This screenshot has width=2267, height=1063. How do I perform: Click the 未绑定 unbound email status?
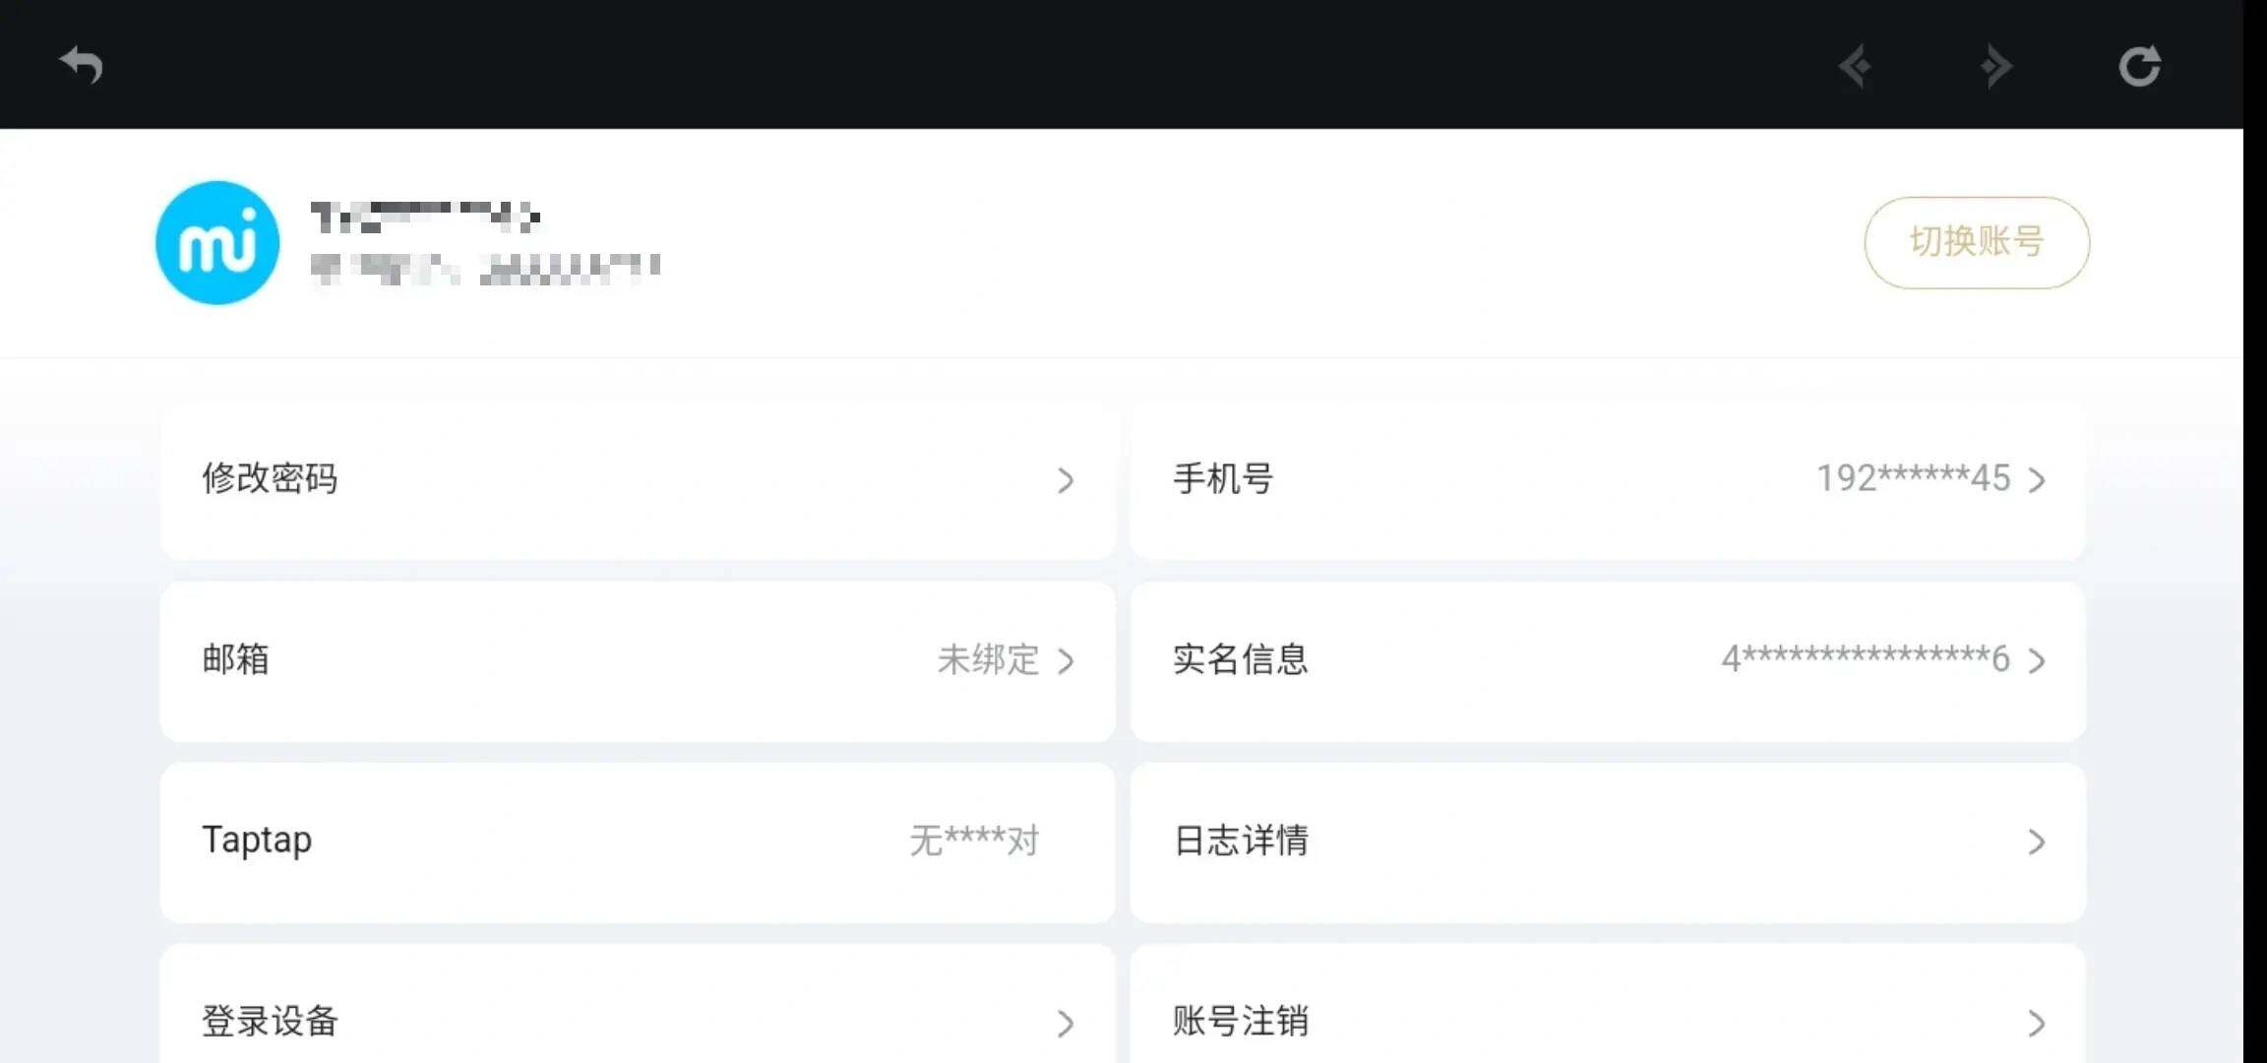click(988, 659)
